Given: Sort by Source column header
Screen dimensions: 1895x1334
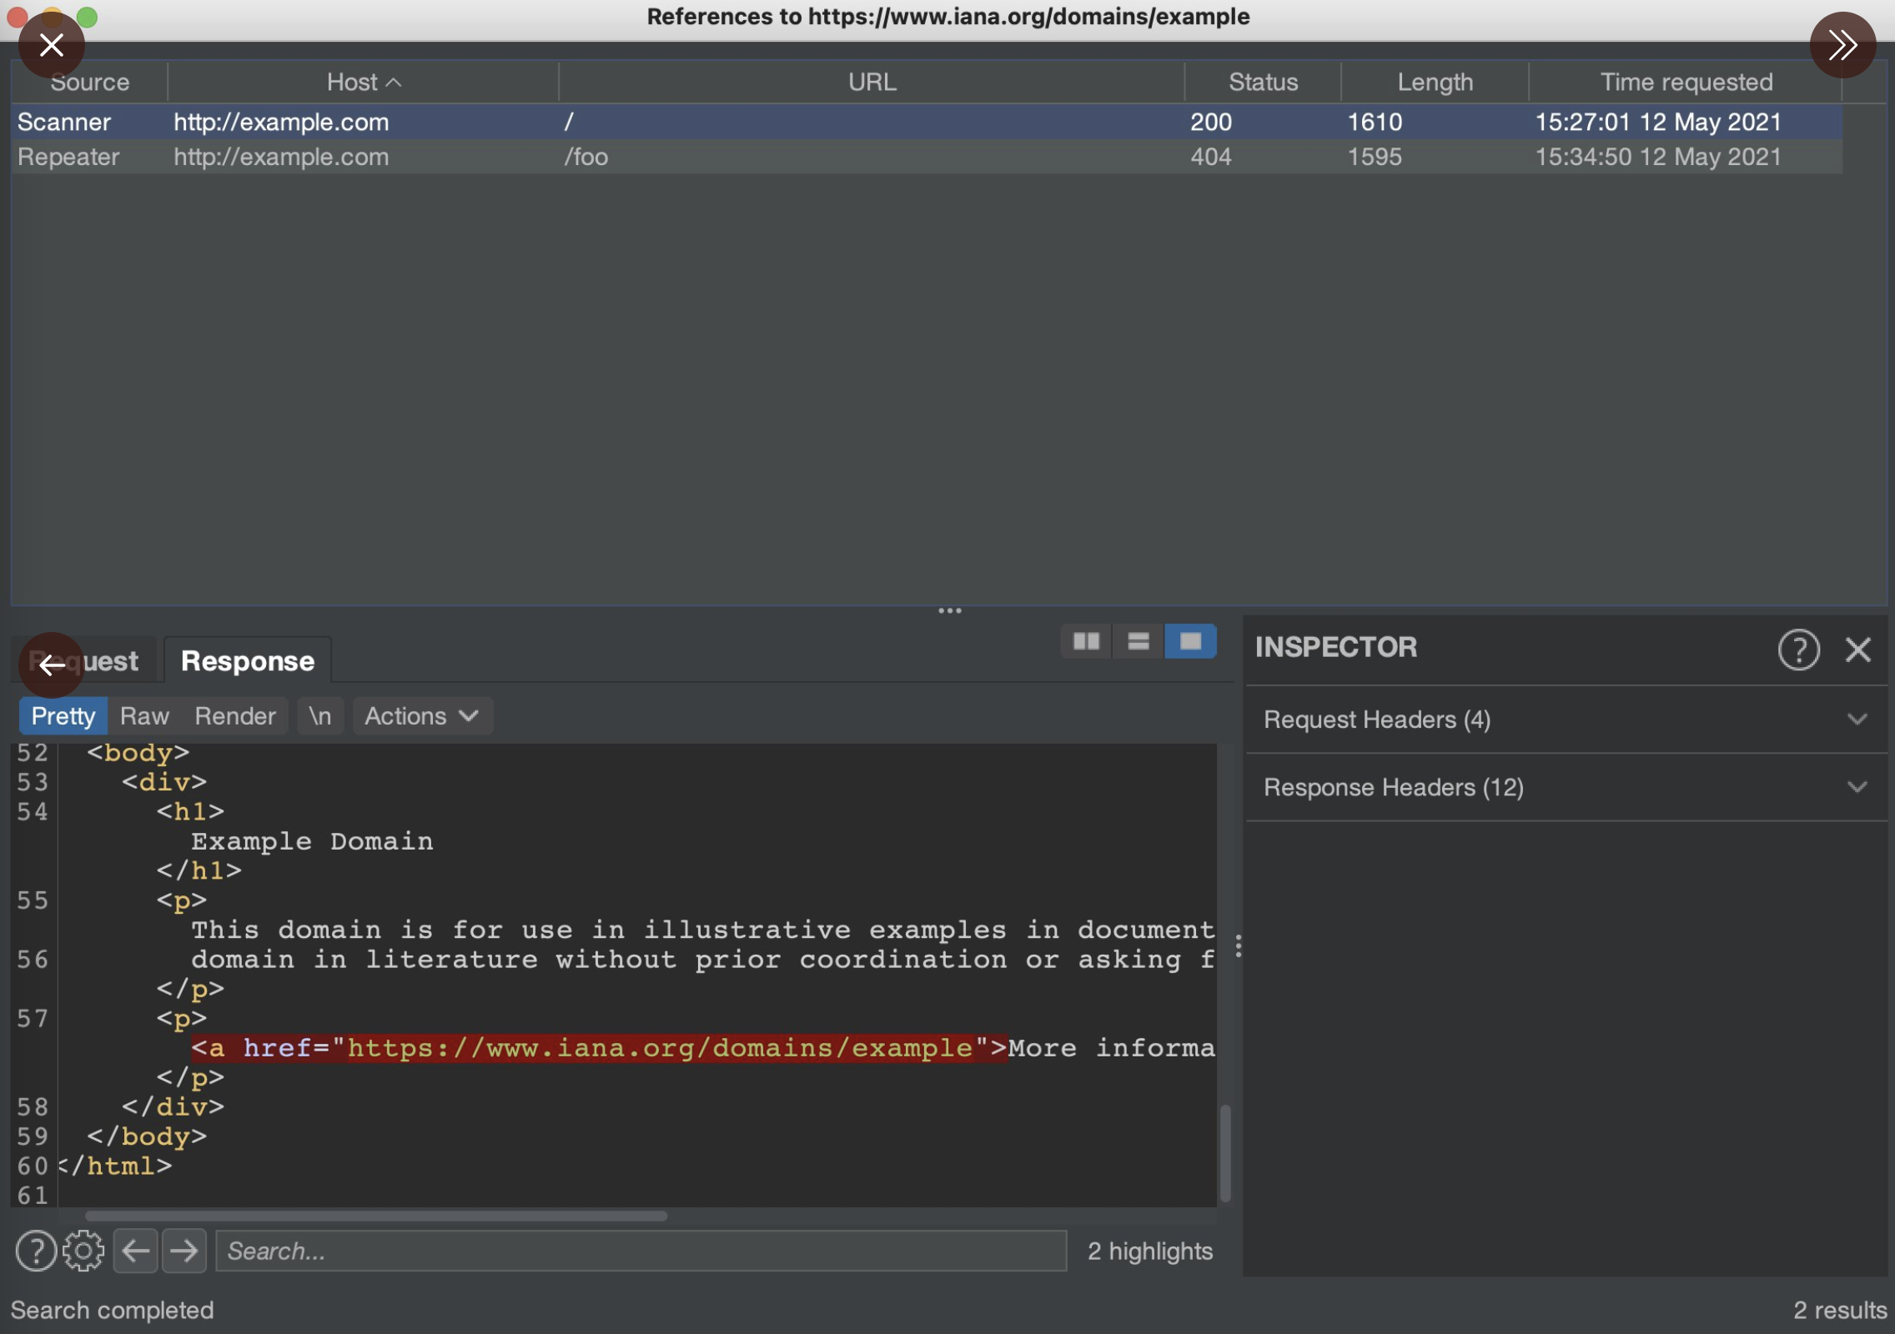Looking at the screenshot, I should click(x=90, y=82).
